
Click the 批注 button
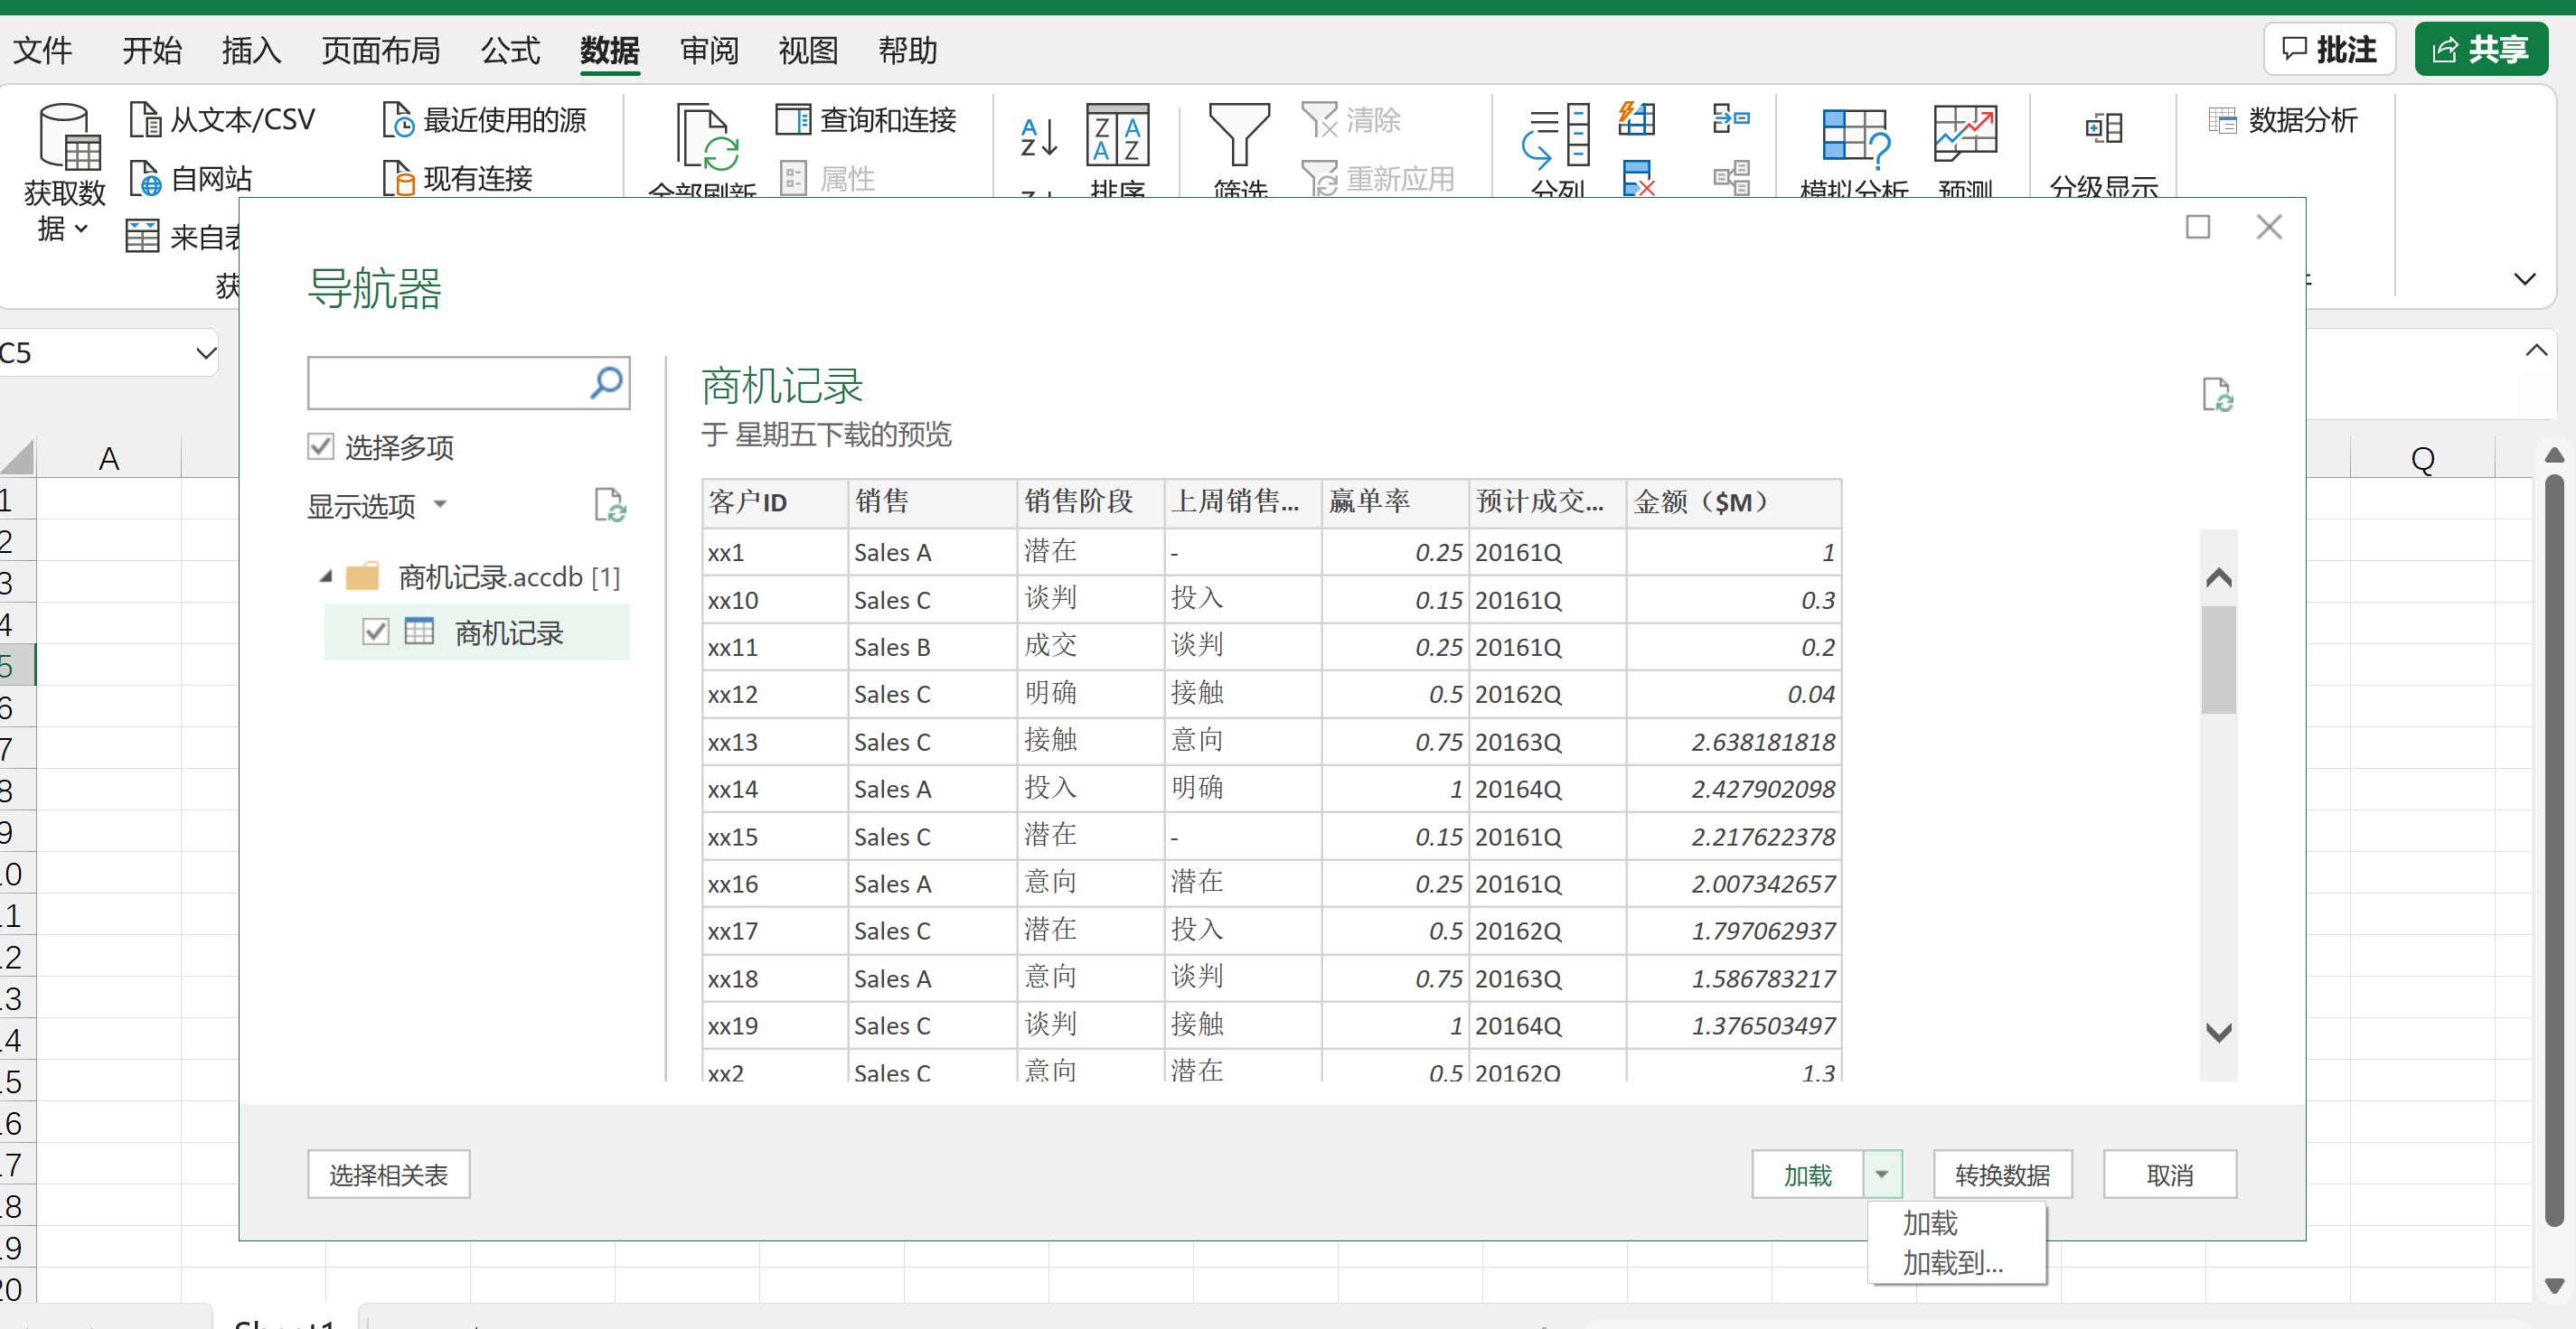(x=2329, y=49)
